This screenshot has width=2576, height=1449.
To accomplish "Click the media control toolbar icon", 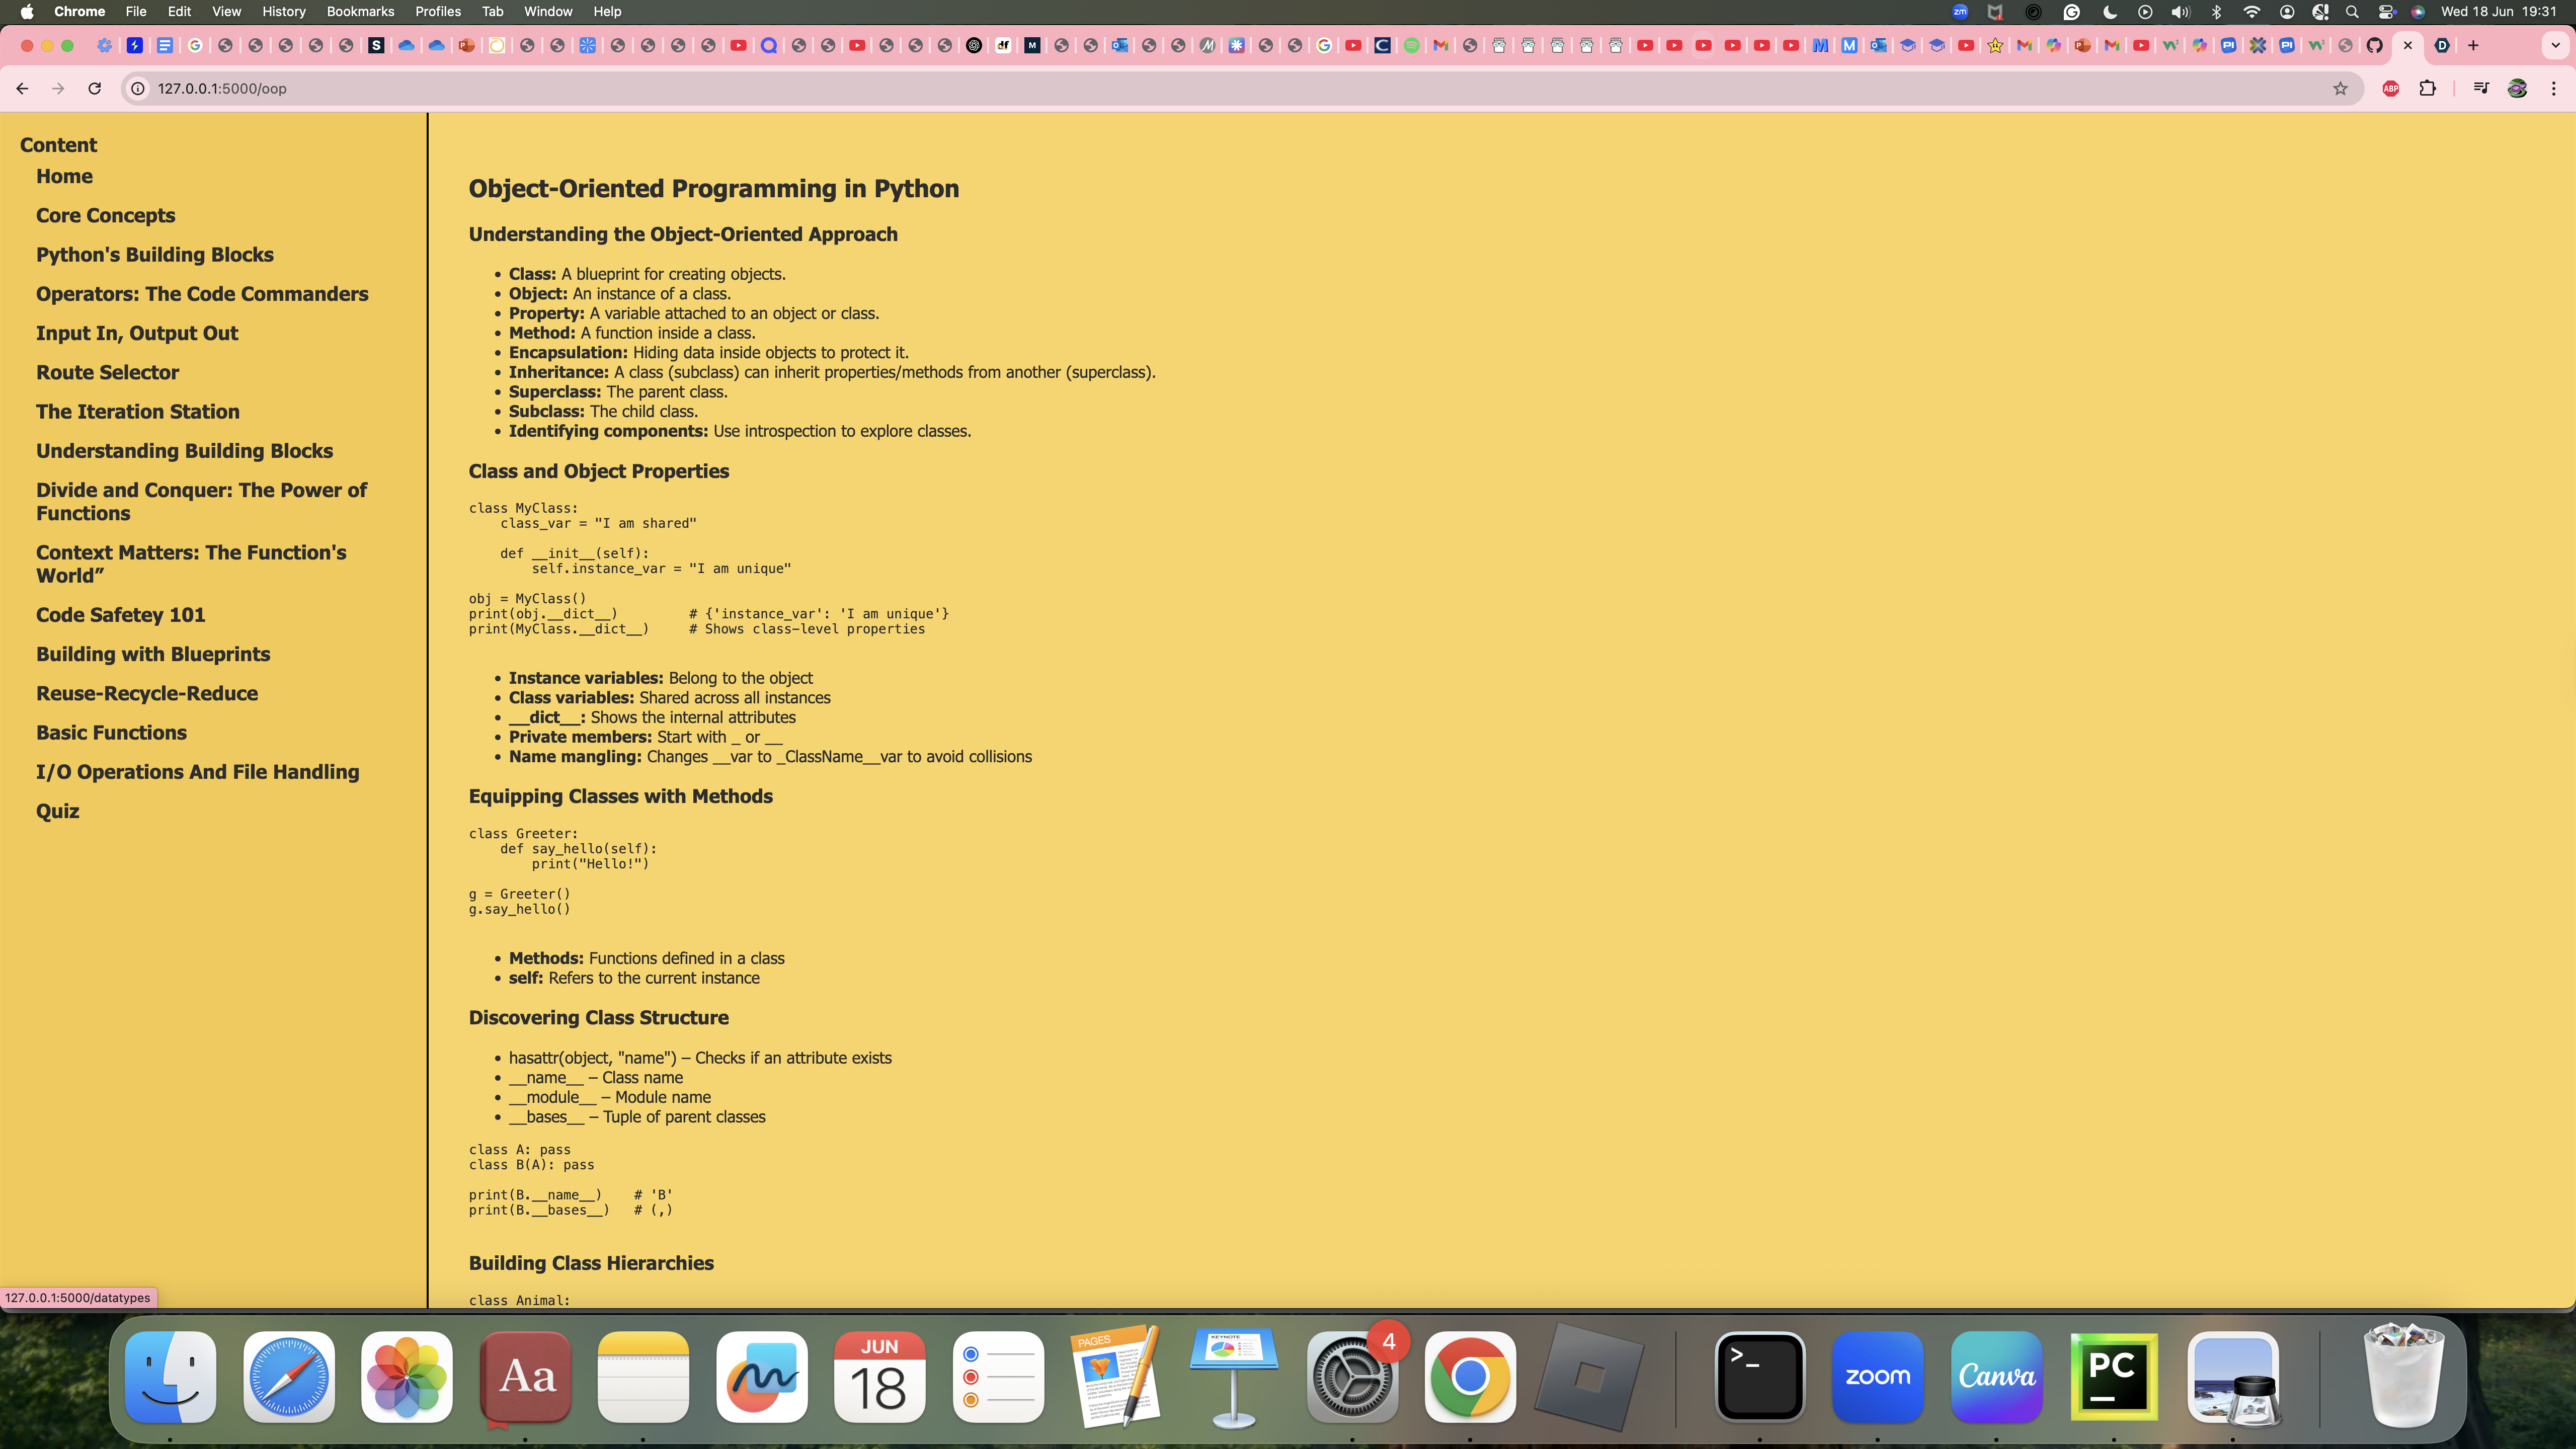I will tap(2481, 88).
